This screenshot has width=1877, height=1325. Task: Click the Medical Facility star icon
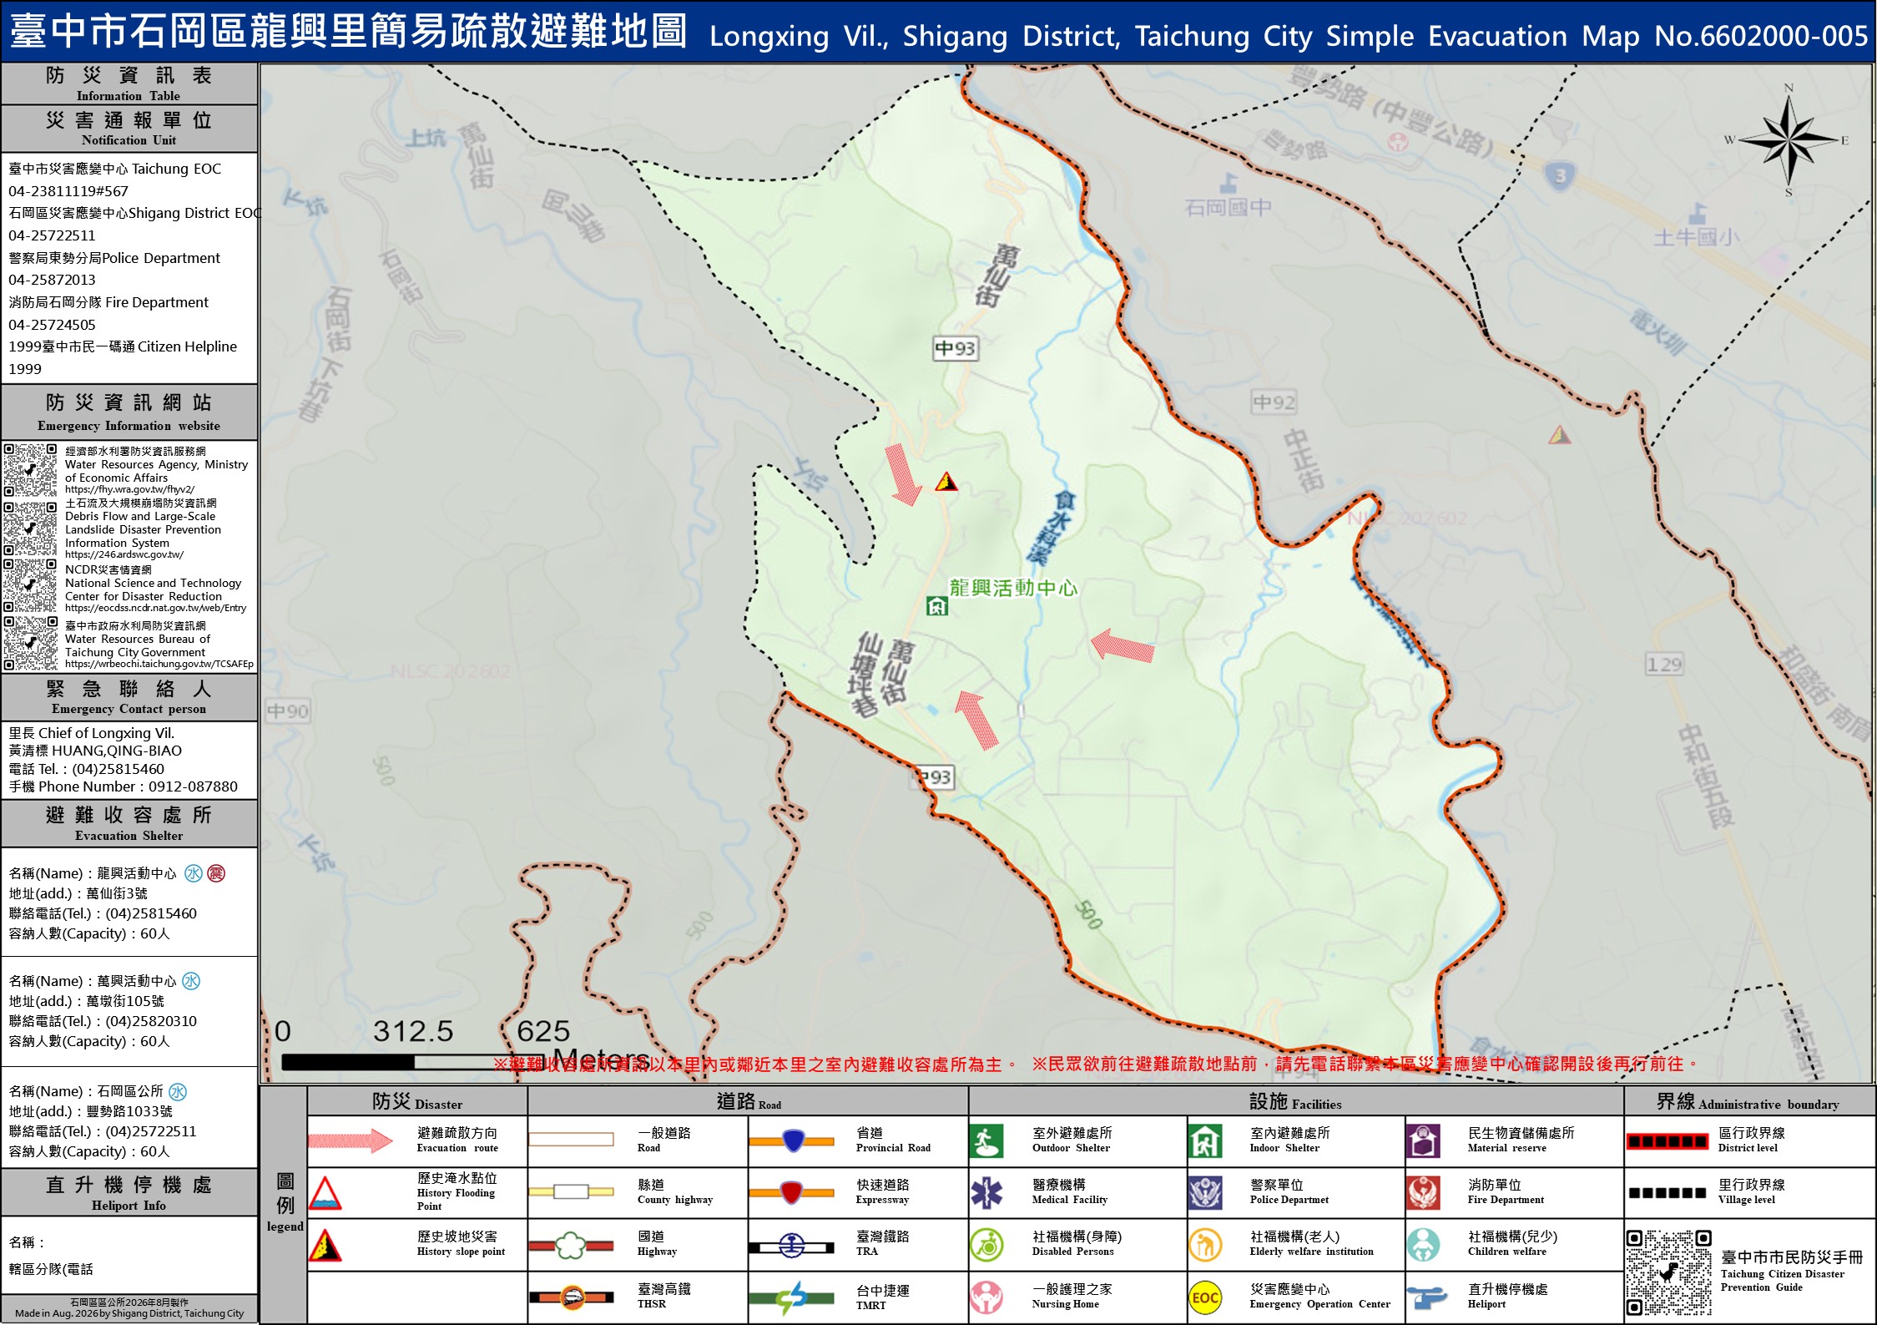[x=986, y=1193]
